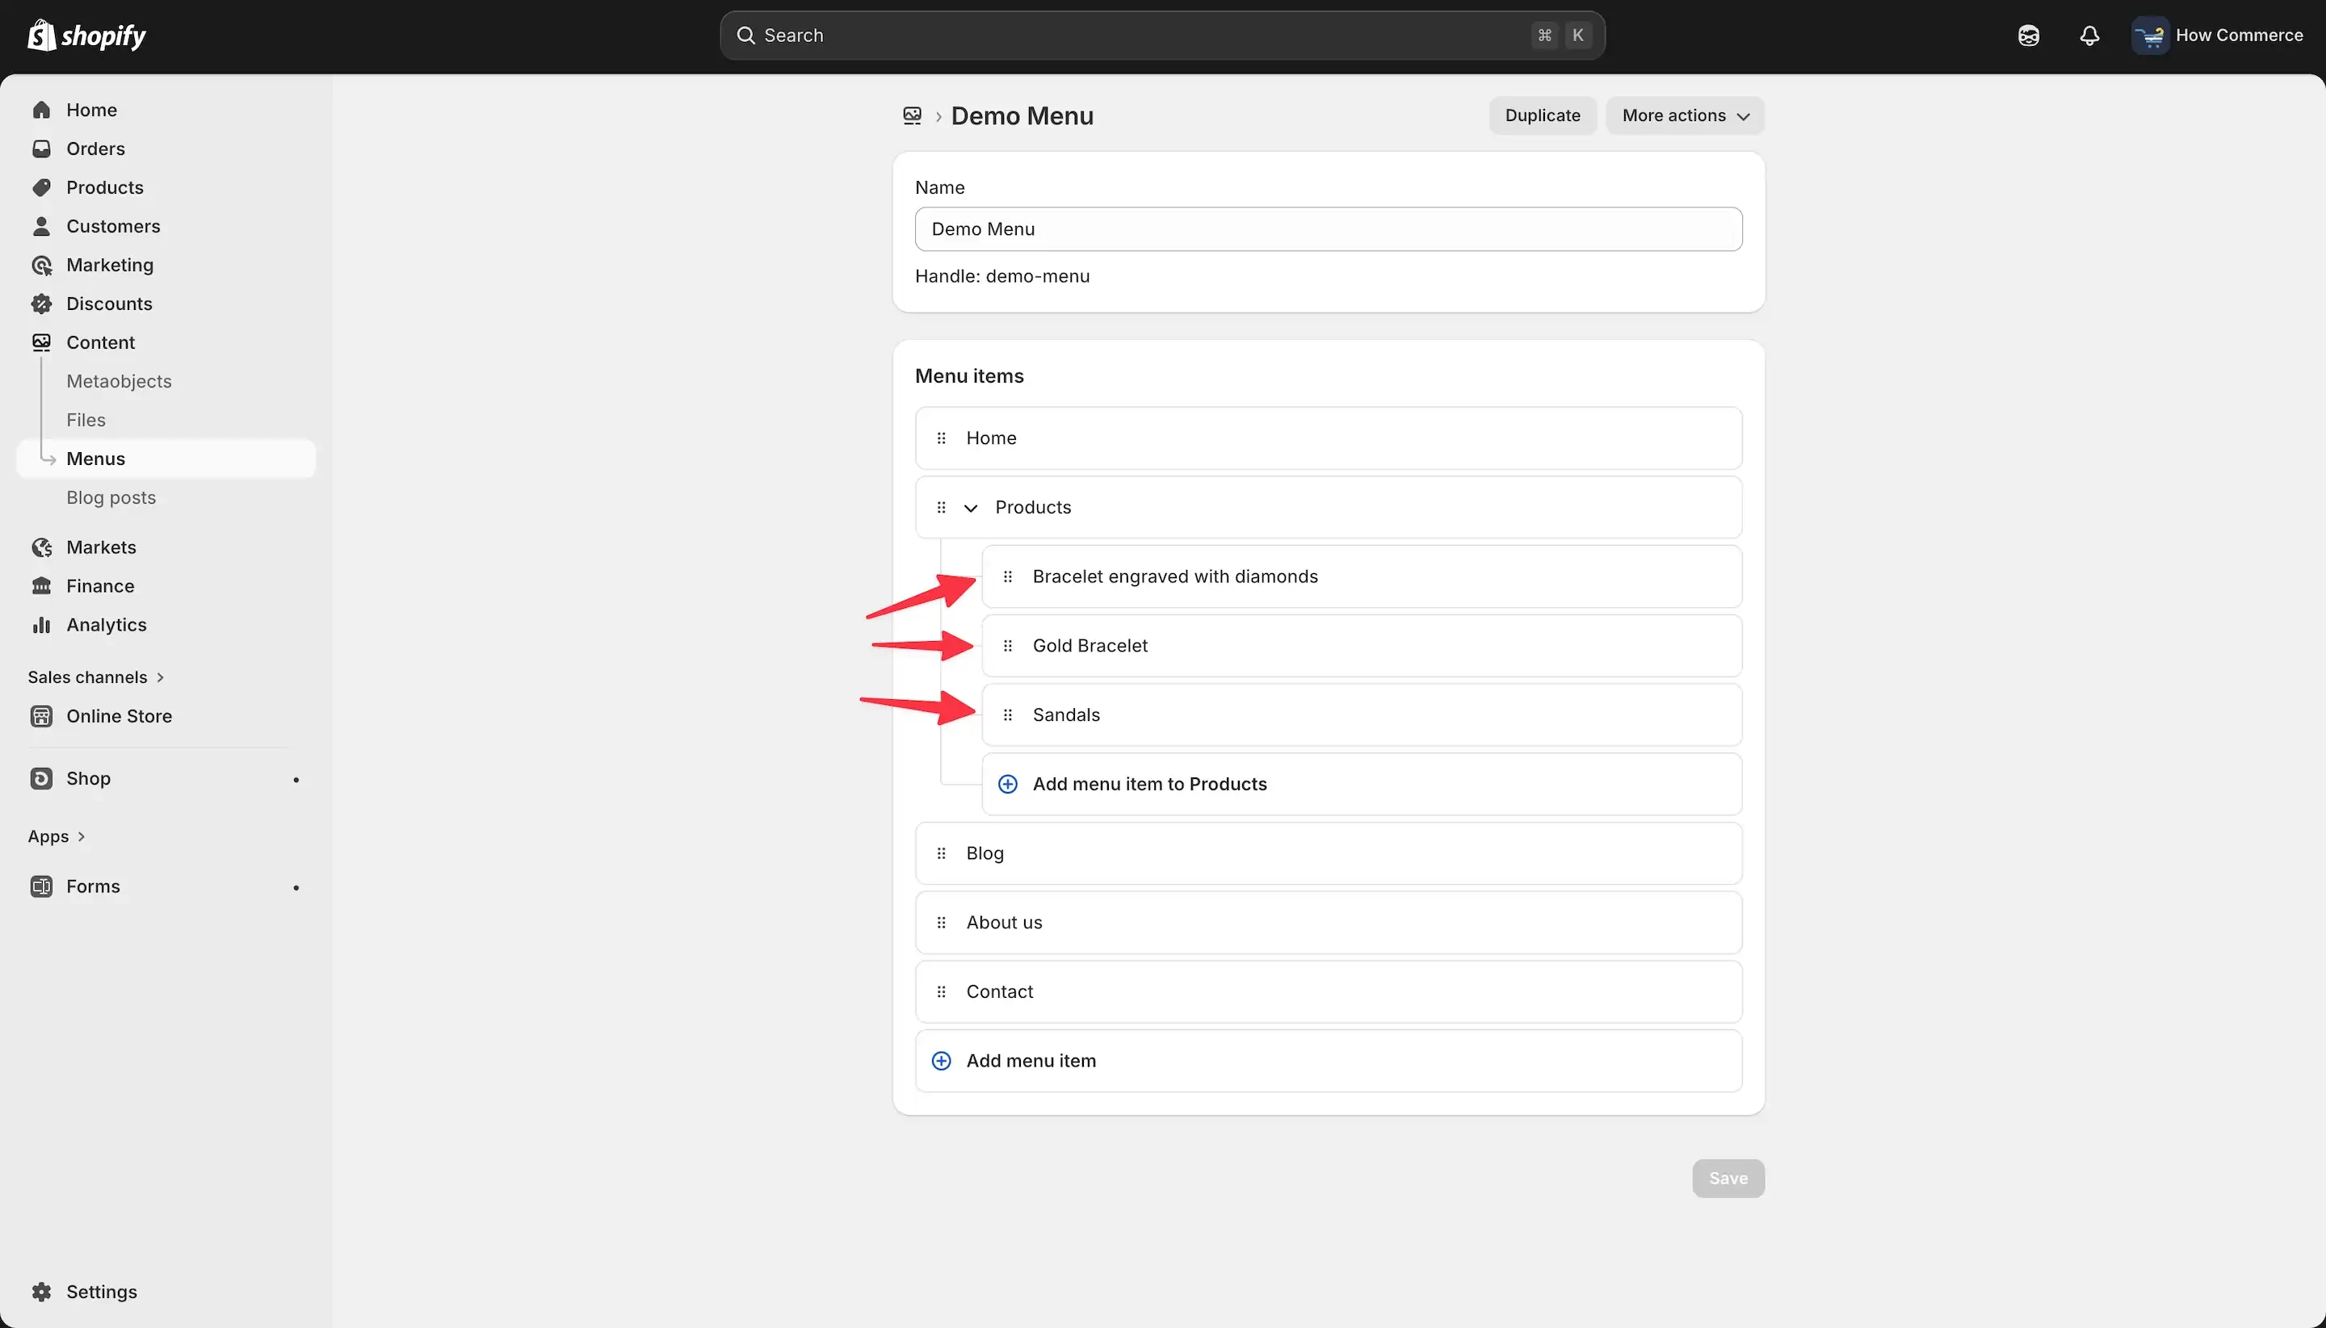Image resolution: width=2326 pixels, height=1328 pixels.
Task: Click the Discounts label in sidebar
Action: point(108,304)
